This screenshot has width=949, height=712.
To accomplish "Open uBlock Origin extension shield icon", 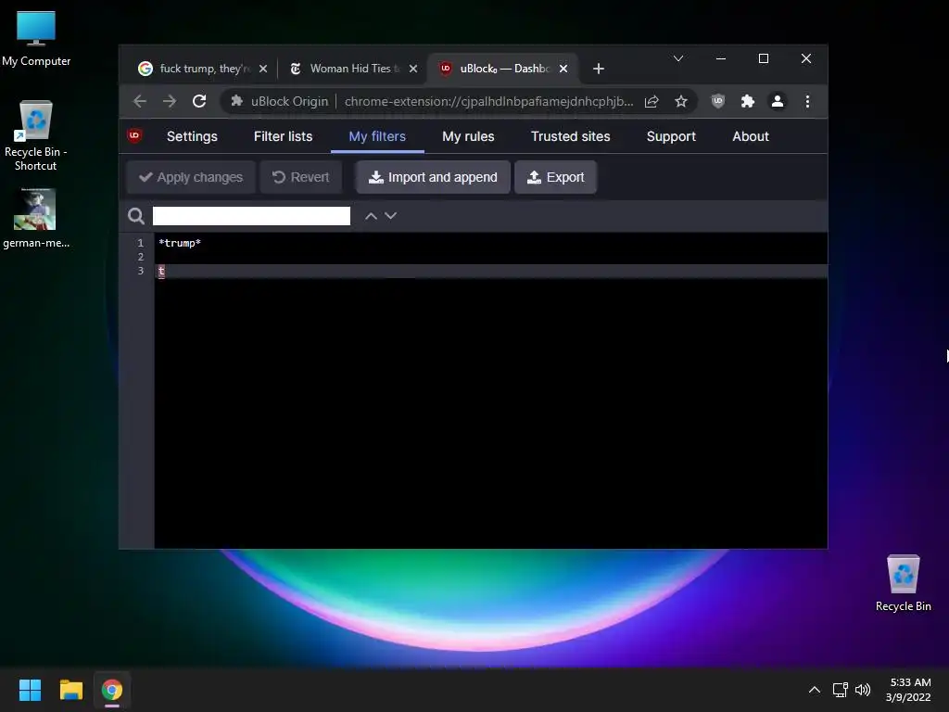I will pos(718,101).
